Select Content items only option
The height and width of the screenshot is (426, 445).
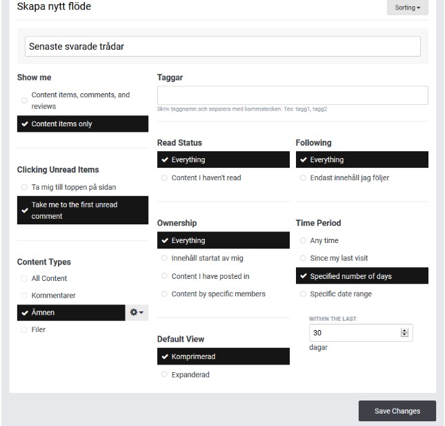click(82, 124)
